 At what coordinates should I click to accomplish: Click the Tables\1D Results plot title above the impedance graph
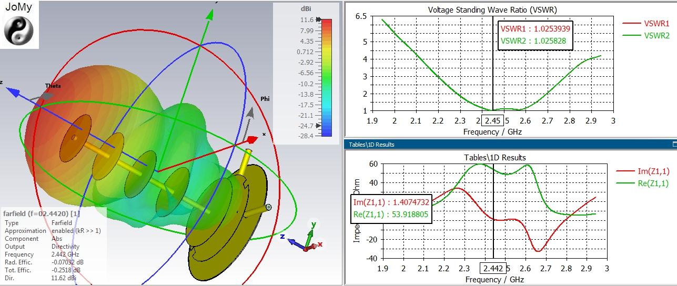(x=495, y=157)
